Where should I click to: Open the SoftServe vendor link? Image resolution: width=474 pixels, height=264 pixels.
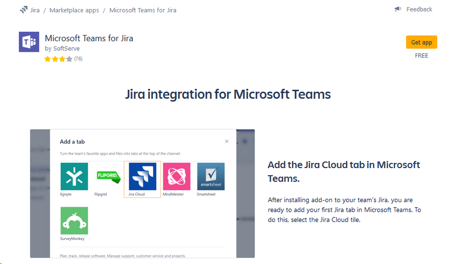click(66, 48)
